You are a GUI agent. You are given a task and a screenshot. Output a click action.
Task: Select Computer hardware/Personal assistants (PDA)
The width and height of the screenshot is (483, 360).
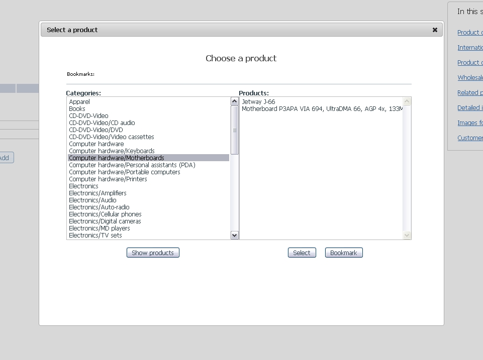pyautogui.click(x=132, y=165)
